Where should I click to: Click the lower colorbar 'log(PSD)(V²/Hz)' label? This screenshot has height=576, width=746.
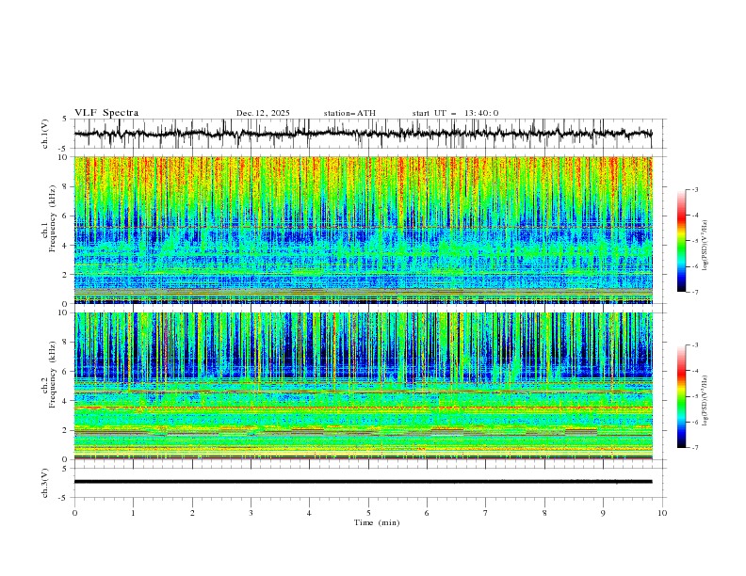705,401
